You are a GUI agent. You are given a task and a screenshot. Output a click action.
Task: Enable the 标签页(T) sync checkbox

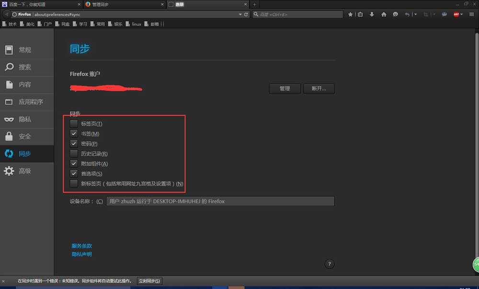(x=74, y=124)
